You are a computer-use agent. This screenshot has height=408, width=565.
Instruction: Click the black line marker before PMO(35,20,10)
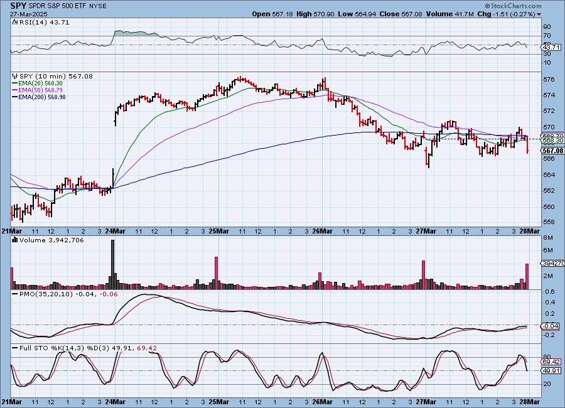(x=15, y=294)
